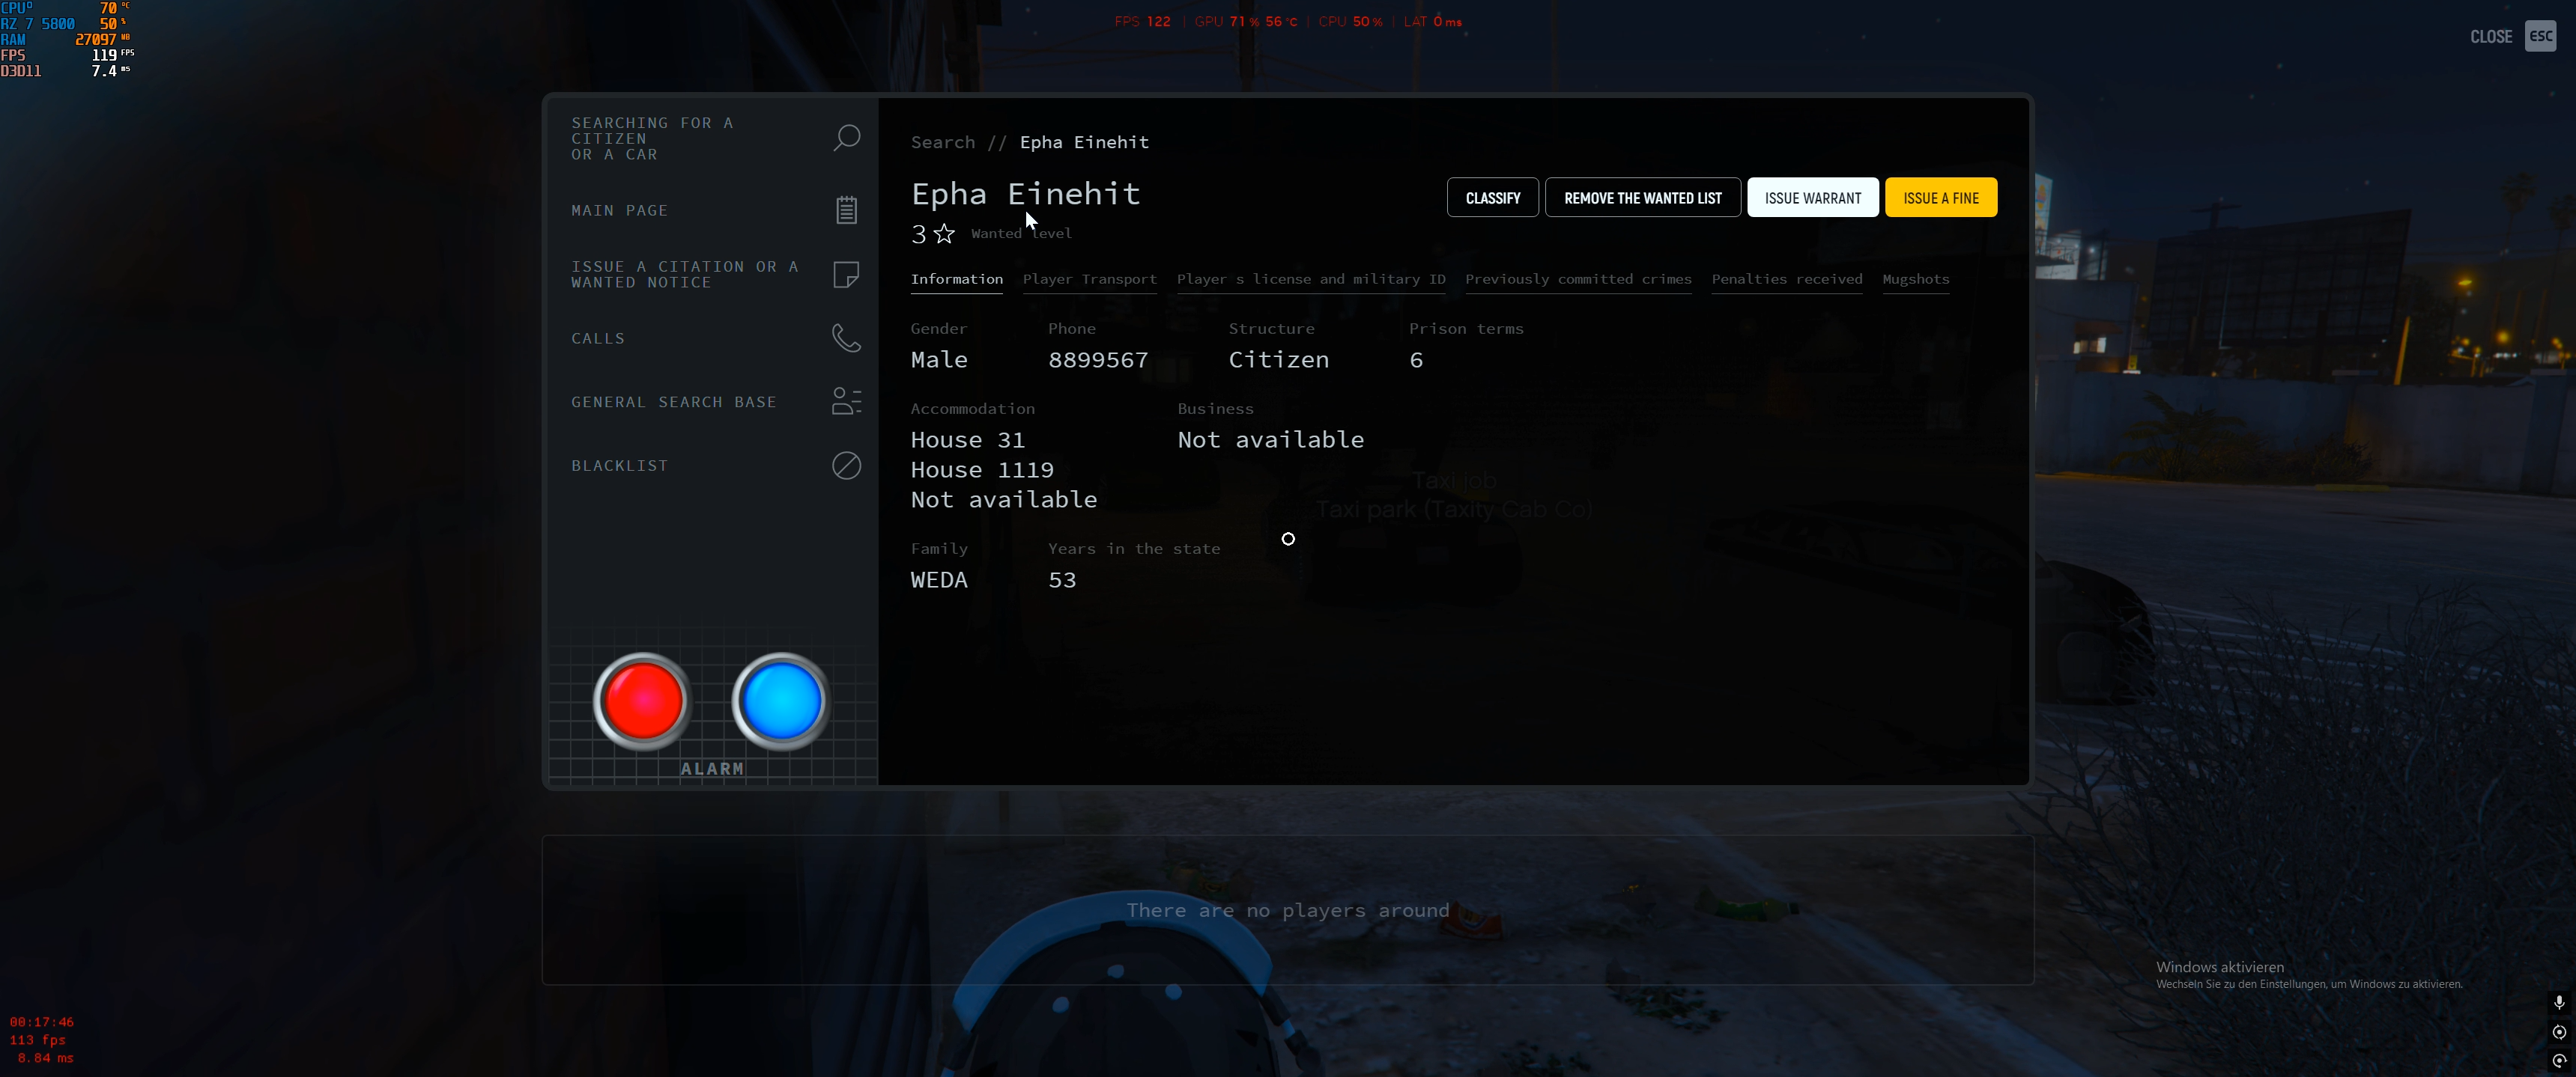Click the wanted level star icon

pos(944,234)
